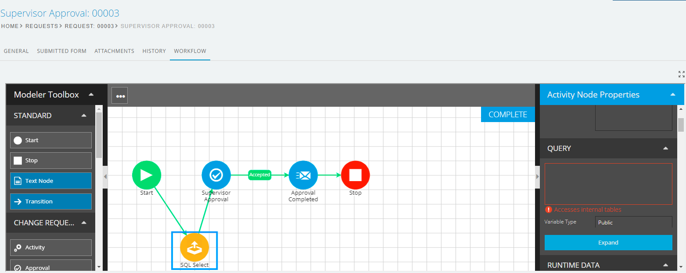Screen dimensions: 686x273
Task: Choose the Transition tool
Action: point(51,202)
